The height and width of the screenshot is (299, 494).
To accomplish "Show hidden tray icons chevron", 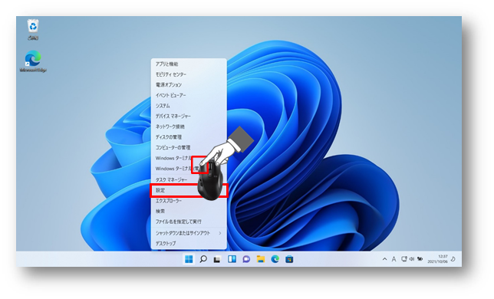I will tap(384, 259).
